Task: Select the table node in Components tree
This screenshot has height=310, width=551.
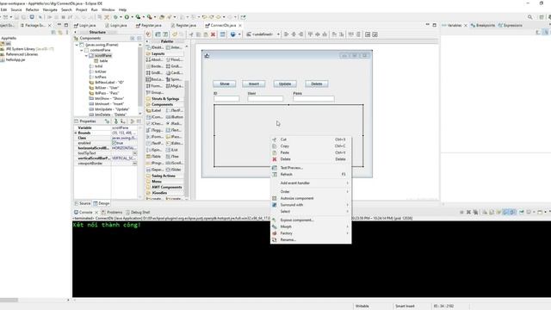Action: (101, 61)
